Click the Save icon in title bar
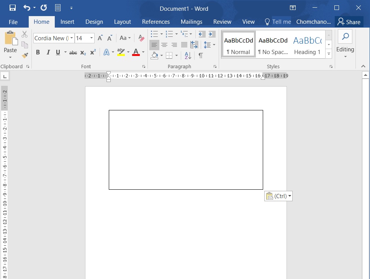 12,8
